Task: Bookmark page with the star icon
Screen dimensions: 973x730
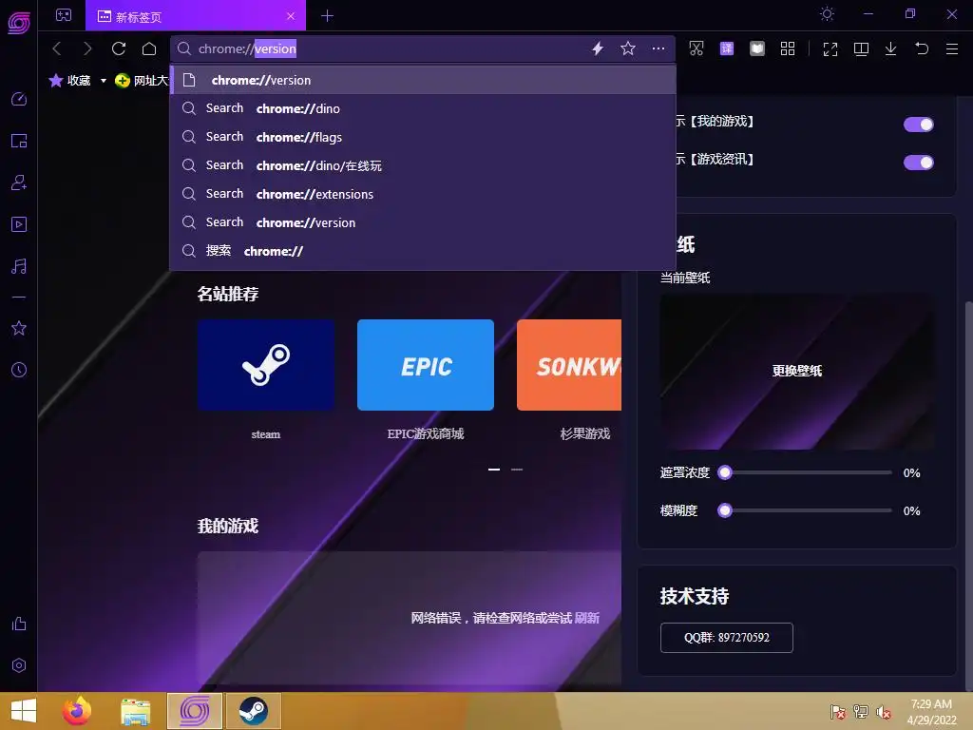Action: 628,48
